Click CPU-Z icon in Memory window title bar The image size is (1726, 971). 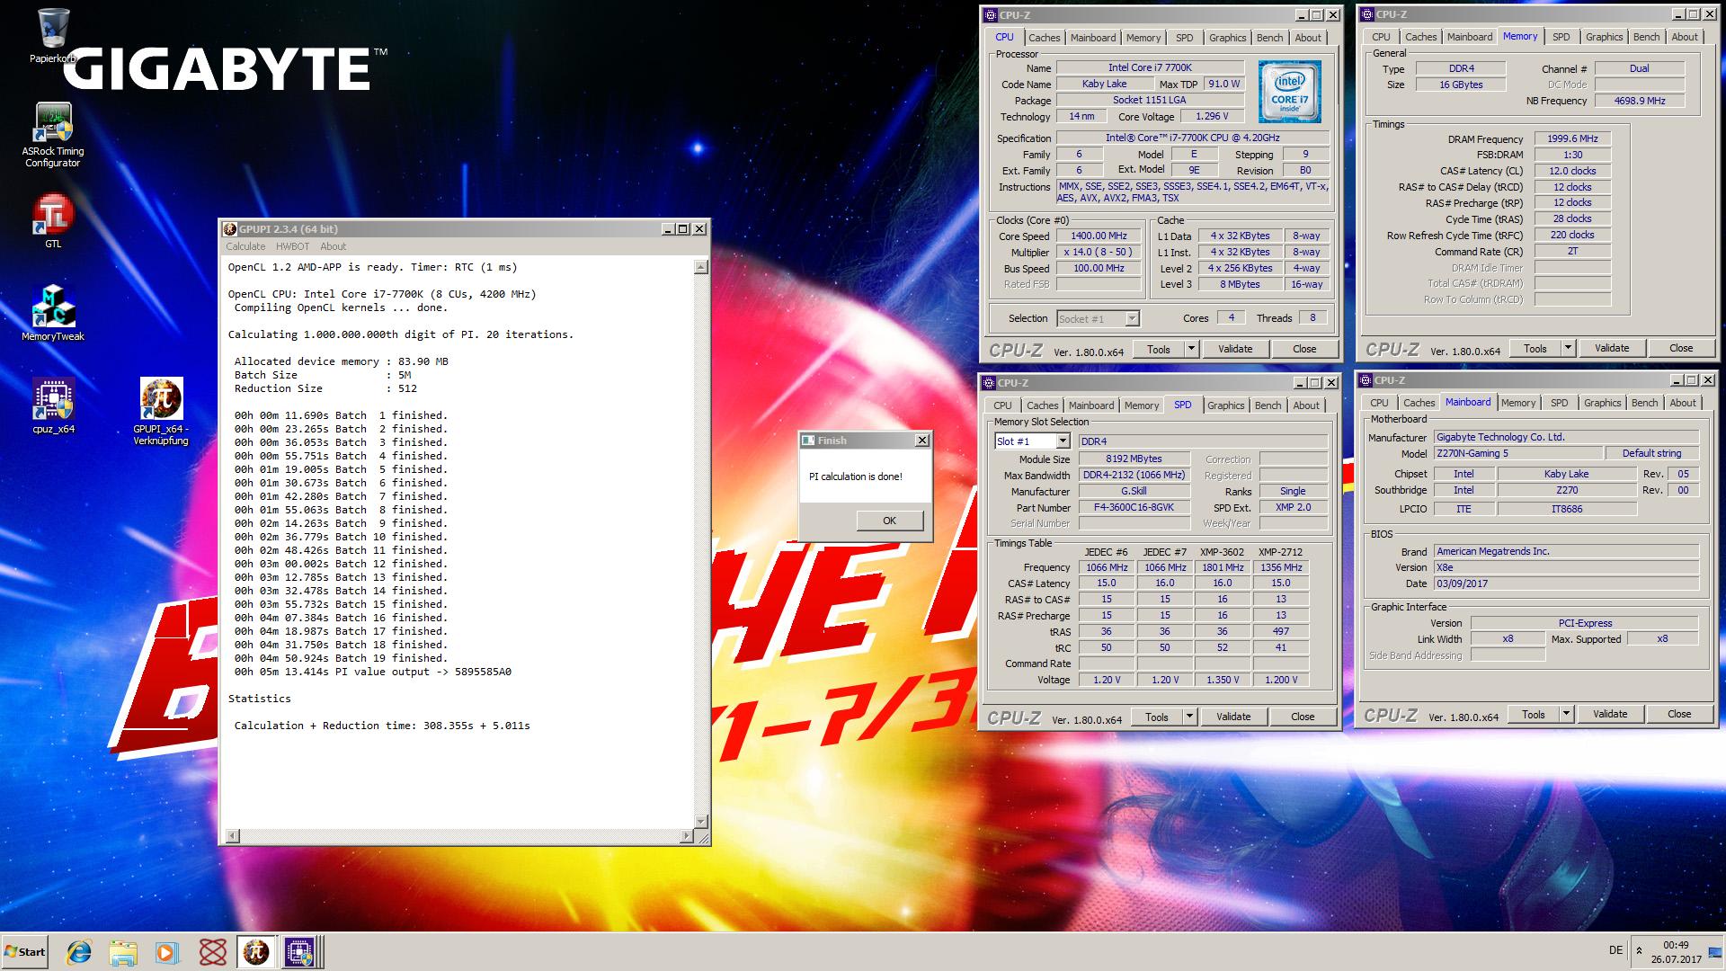1367,14
